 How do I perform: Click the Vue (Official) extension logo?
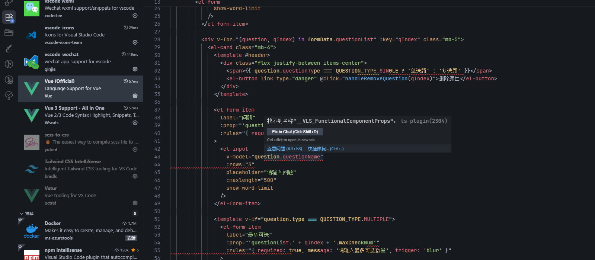tap(32, 89)
